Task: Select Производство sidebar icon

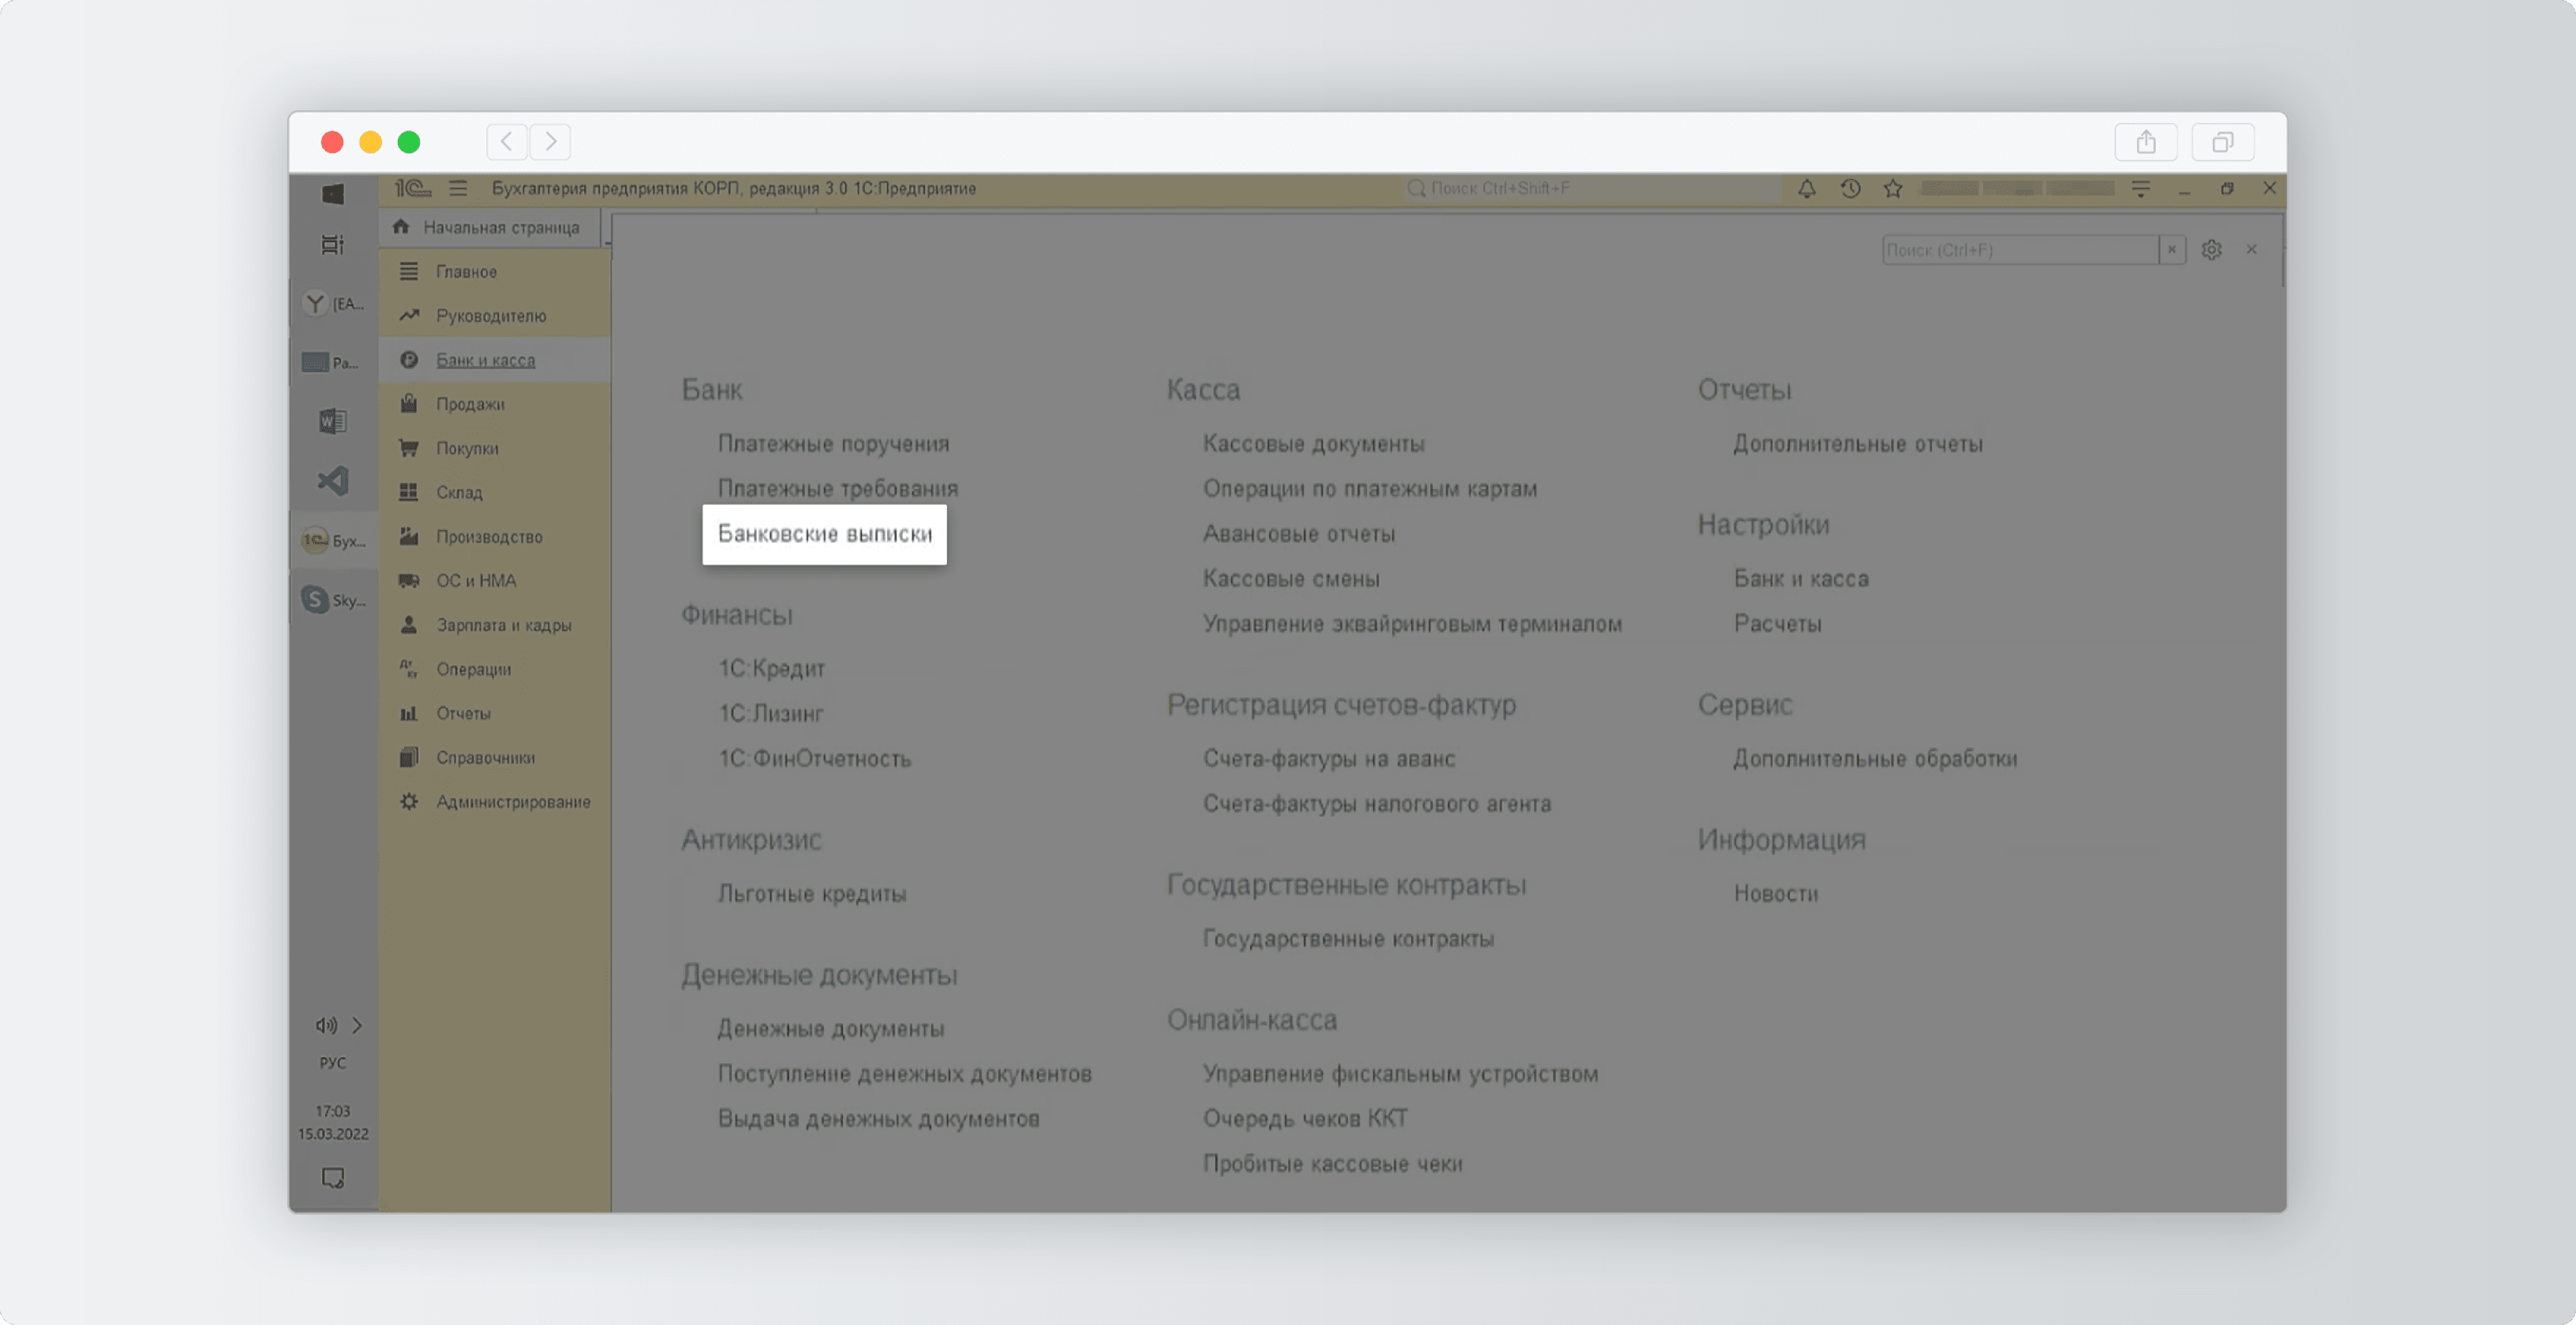Action: tap(410, 536)
